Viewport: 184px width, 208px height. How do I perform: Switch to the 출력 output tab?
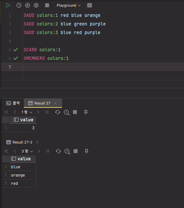tap(13, 103)
